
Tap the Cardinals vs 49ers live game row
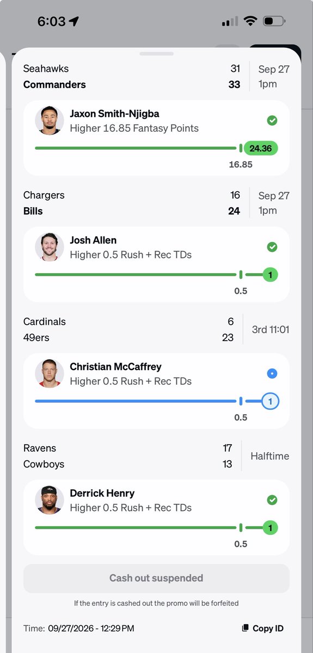(x=156, y=330)
